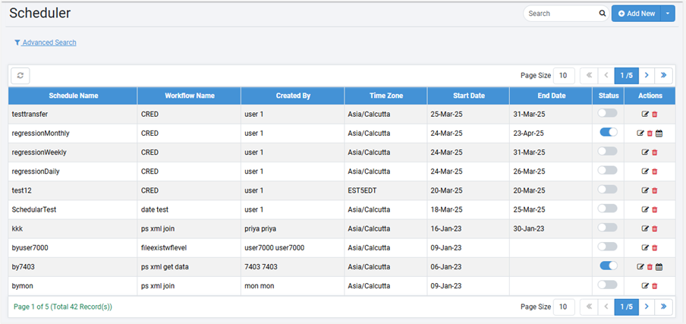Turn off the by7403 status toggle
The height and width of the screenshot is (324, 686).
[608, 265]
